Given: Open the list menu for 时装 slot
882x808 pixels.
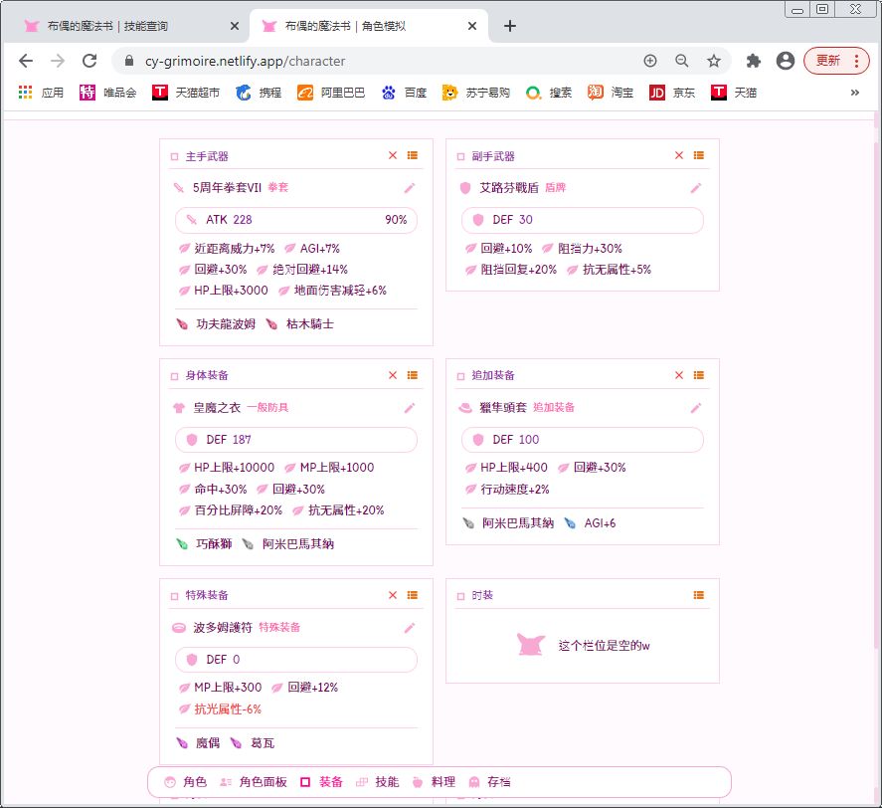Looking at the screenshot, I should point(699,595).
